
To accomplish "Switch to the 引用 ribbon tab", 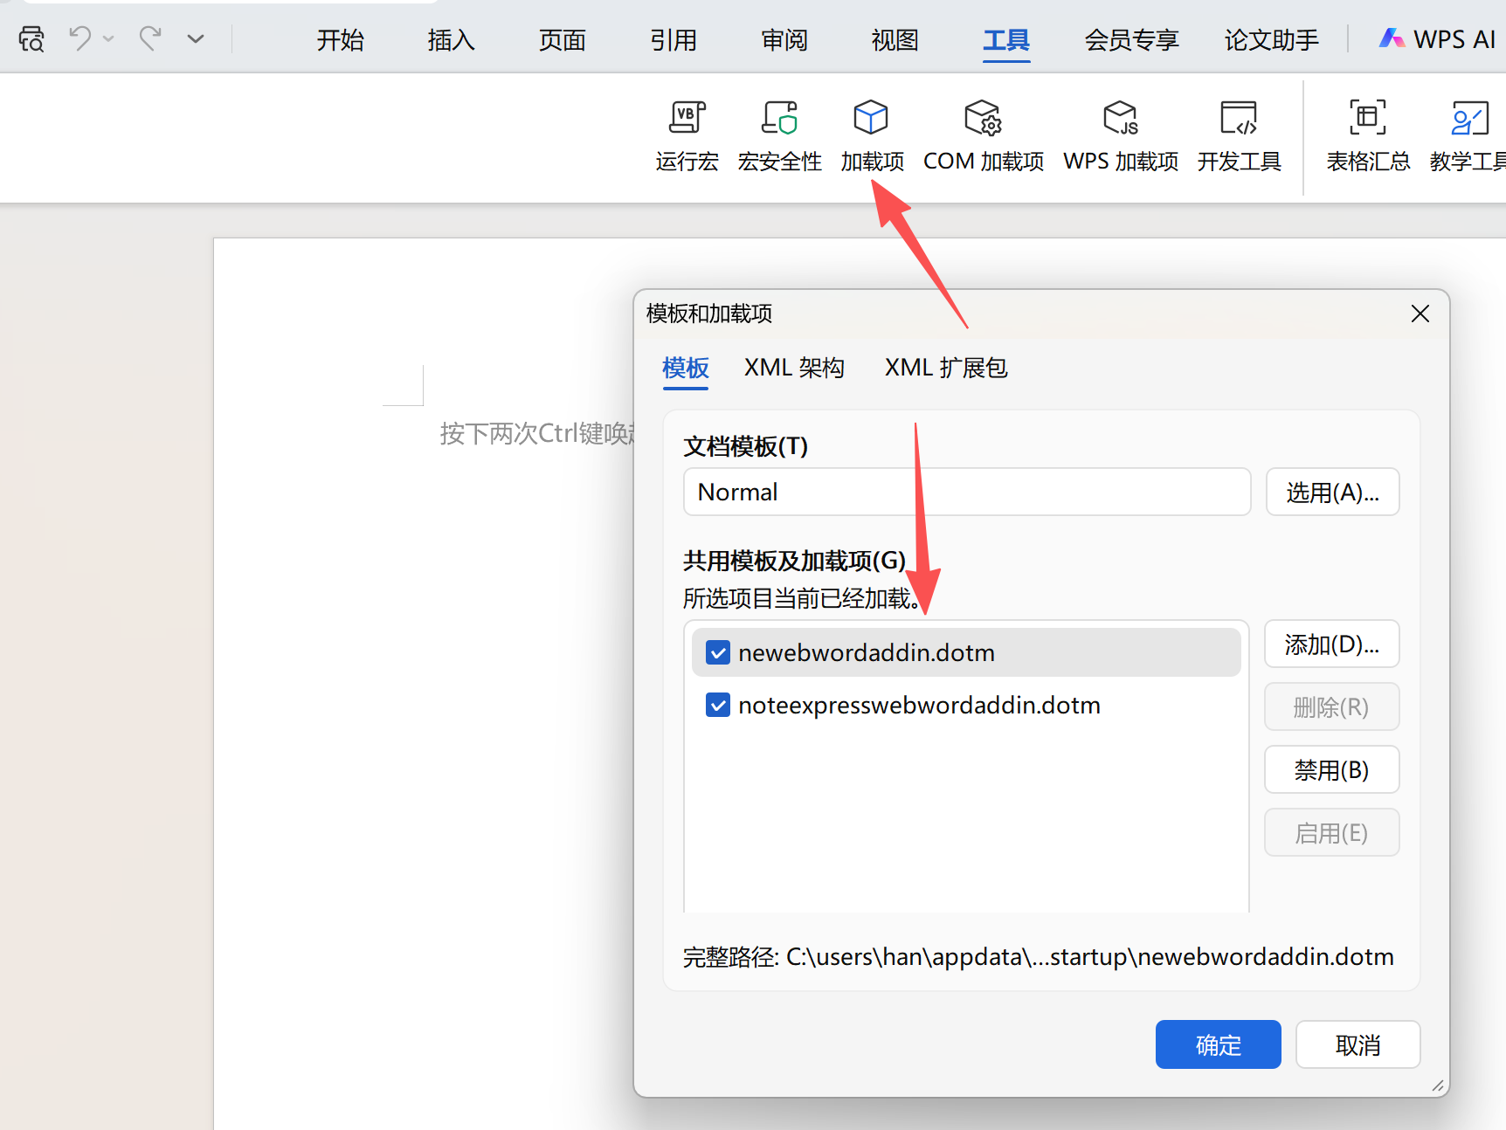I will point(673,40).
